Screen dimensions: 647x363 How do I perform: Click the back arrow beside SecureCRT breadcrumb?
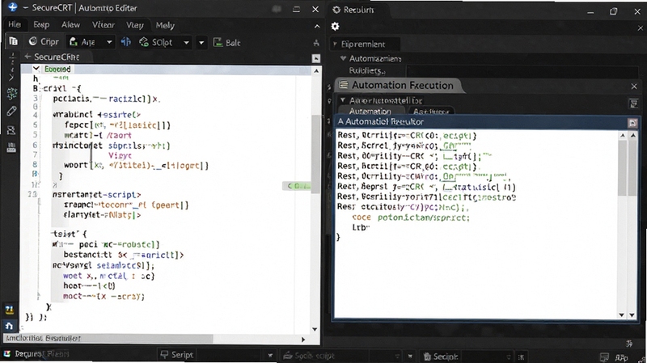tap(27, 57)
